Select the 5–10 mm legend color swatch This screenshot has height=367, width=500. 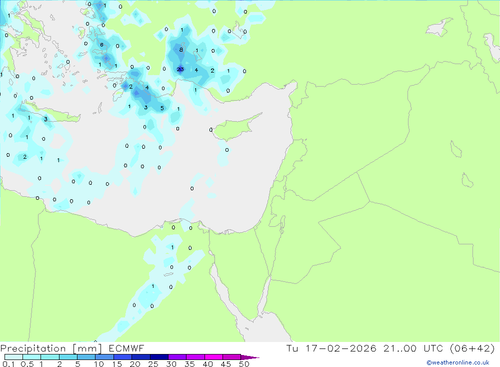pyautogui.click(x=86, y=357)
